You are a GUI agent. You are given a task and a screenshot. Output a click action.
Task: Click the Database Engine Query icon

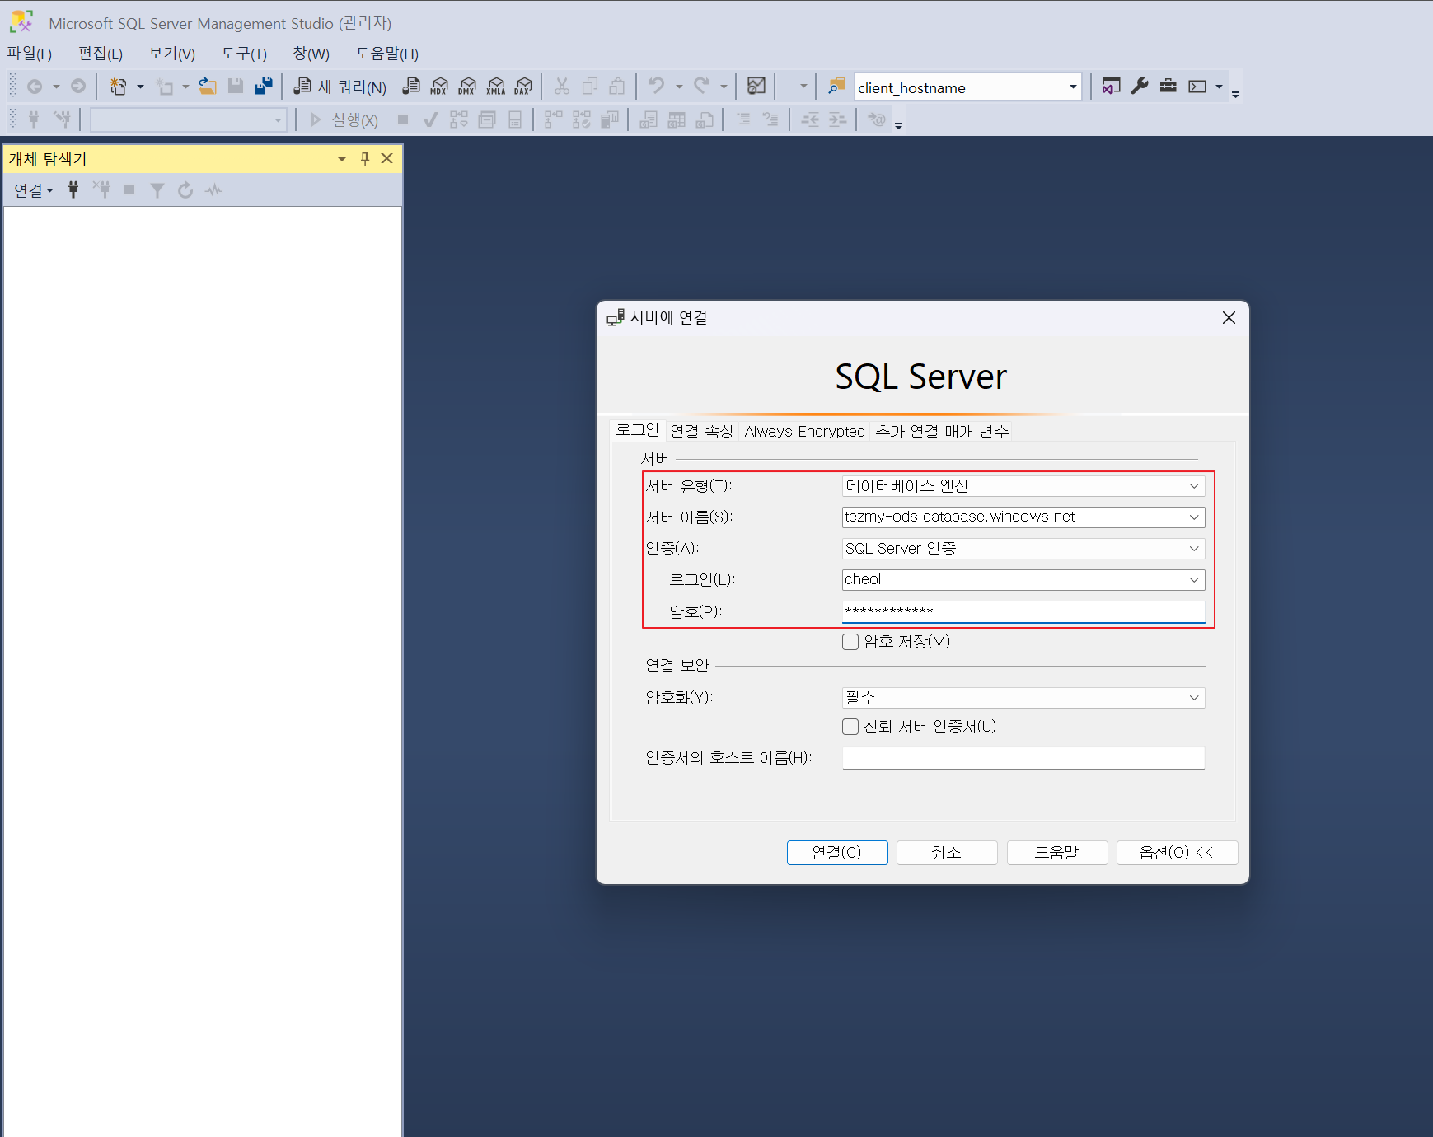tap(411, 87)
